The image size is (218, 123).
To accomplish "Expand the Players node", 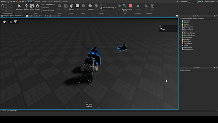I will pyautogui.click(x=180, y=23).
